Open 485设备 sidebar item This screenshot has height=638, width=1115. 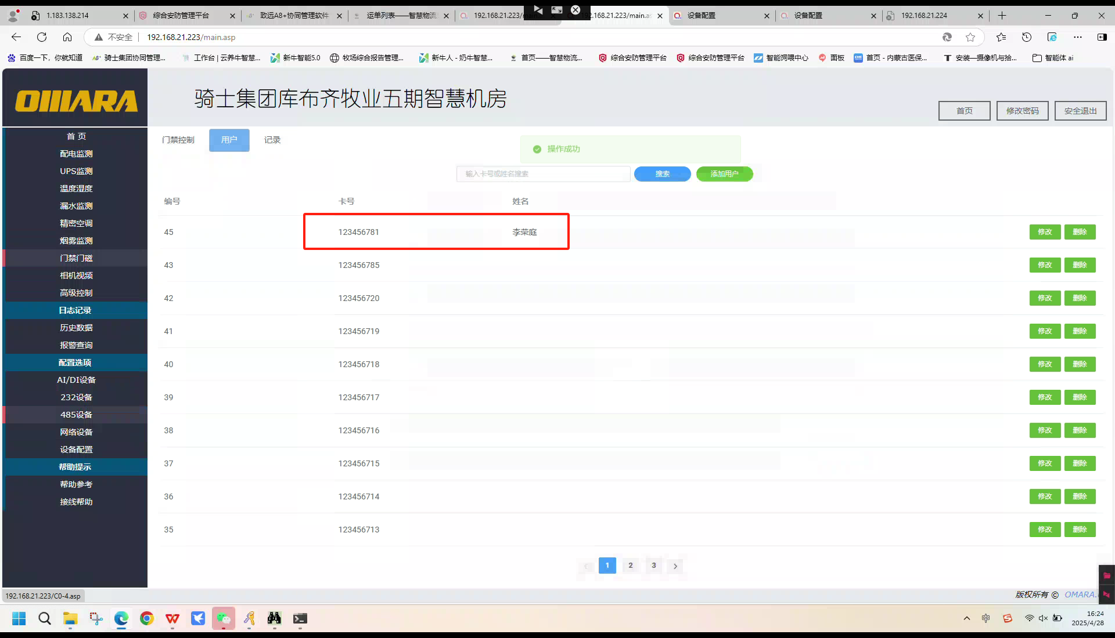click(76, 415)
